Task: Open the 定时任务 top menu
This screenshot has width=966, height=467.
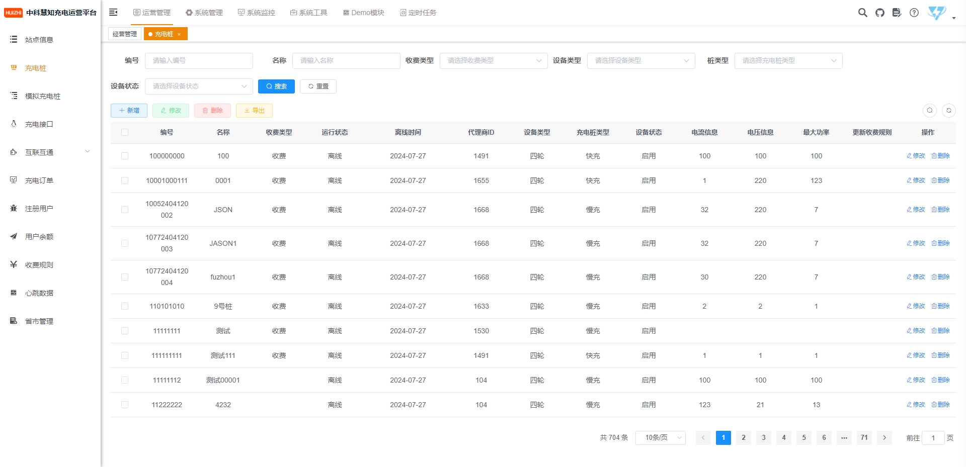Action: point(418,13)
